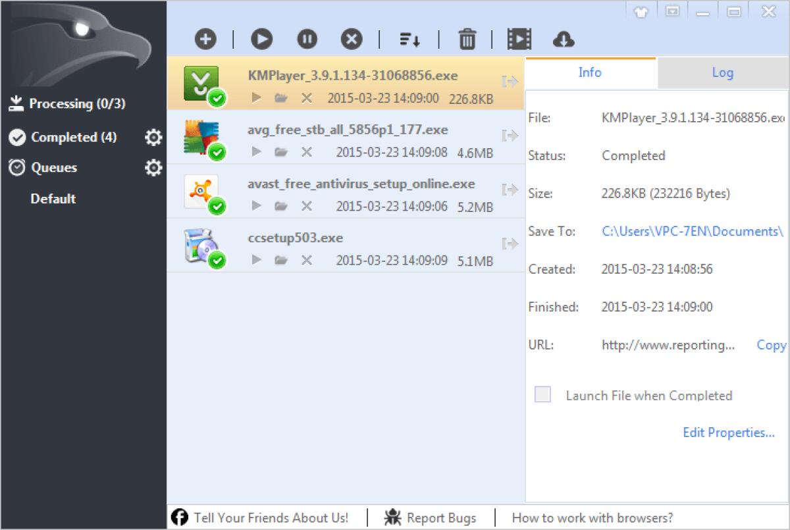Add a new download task
790x530 pixels.
tap(205, 39)
